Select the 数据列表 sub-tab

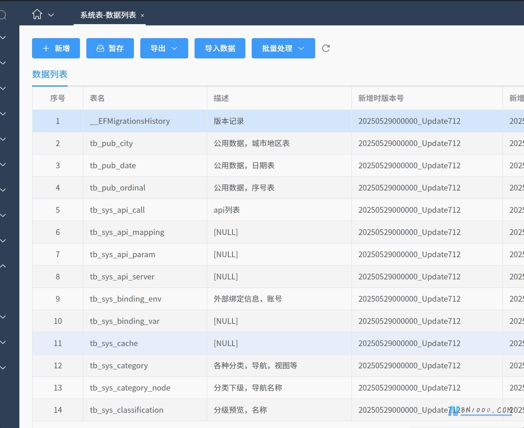(50, 74)
